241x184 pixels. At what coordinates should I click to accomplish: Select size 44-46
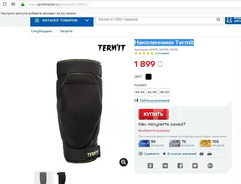pos(140,92)
